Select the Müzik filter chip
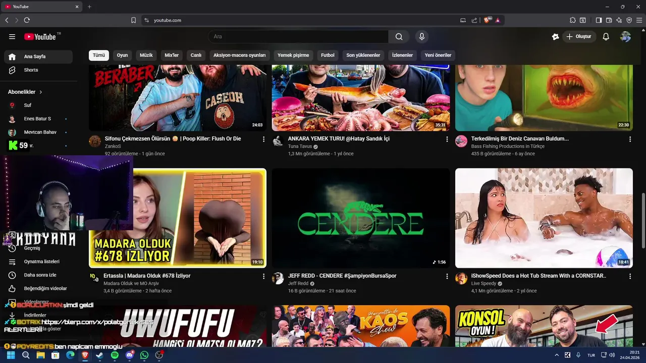The width and height of the screenshot is (646, 363). click(x=146, y=55)
